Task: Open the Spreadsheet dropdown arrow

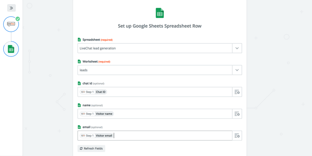Action: pyautogui.click(x=237, y=48)
